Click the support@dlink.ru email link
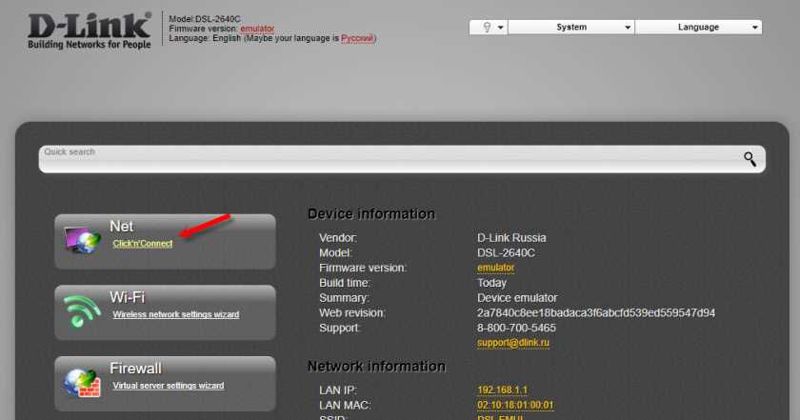The height and width of the screenshot is (420, 800). tap(512, 343)
